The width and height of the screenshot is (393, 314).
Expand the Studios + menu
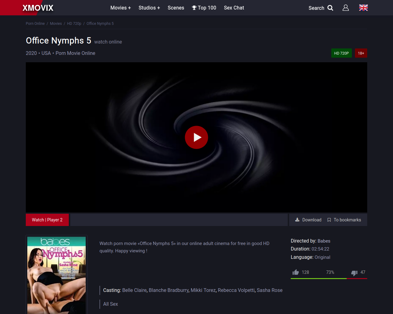pyautogui.click(x=149, y=8)
